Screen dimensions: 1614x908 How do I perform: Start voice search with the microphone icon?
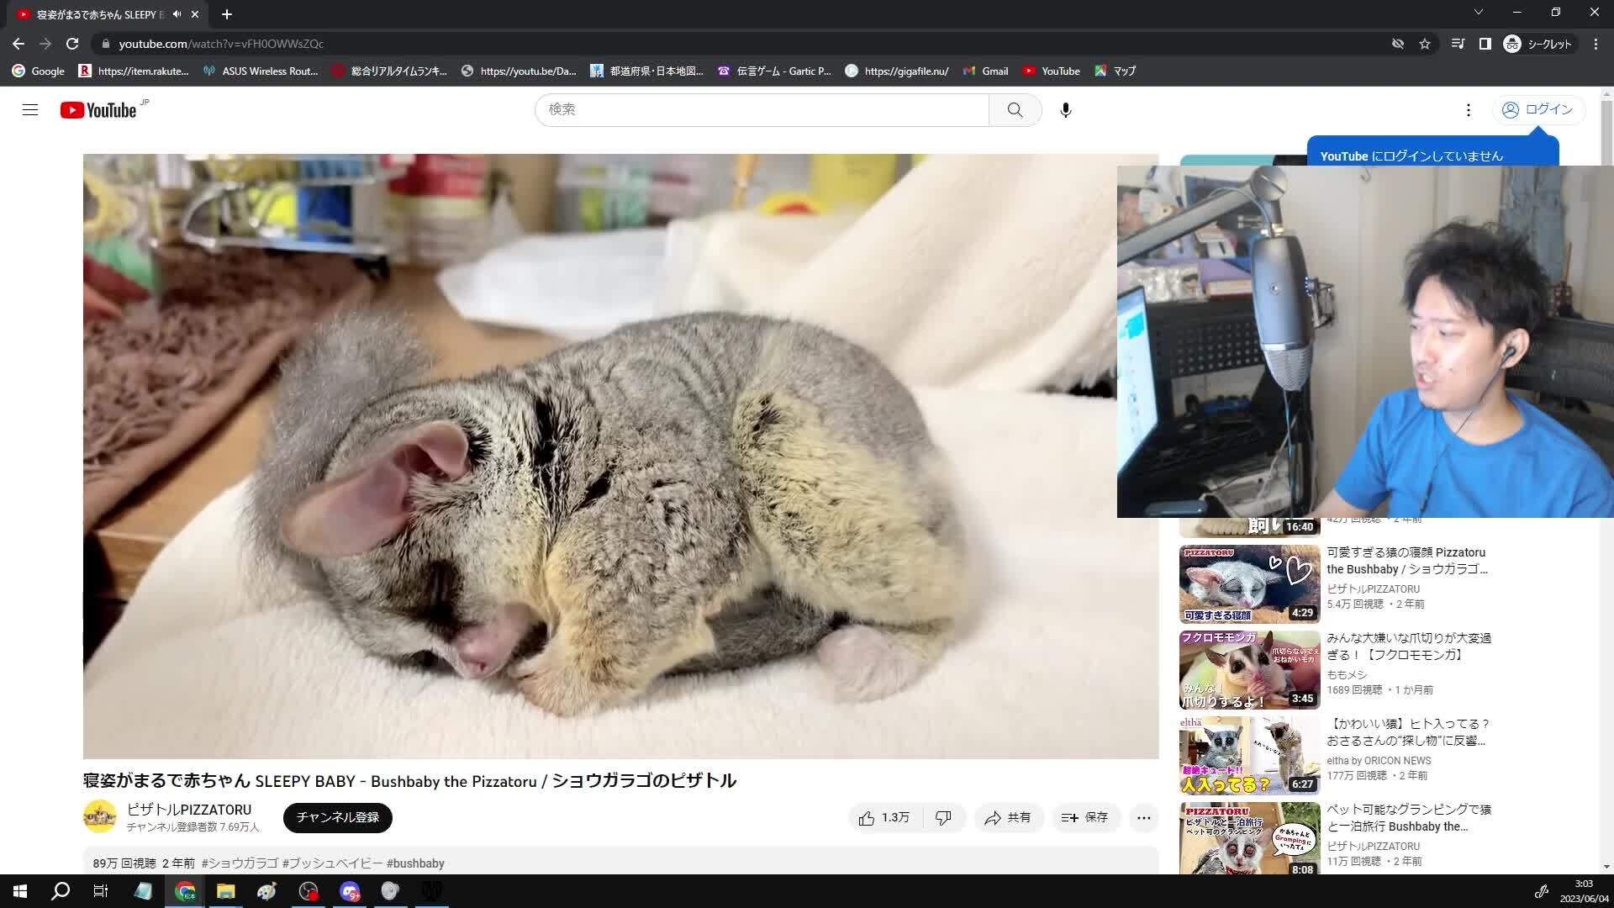(1065, 109)
